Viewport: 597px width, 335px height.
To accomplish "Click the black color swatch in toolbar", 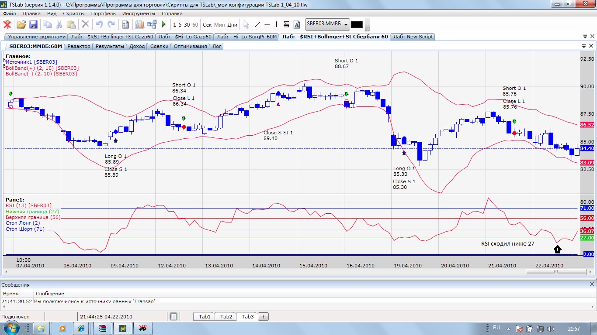I will (x=357, y=24).
